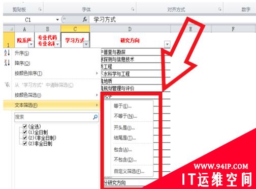Open the alignment group dialog launcher

pos(219,9)
